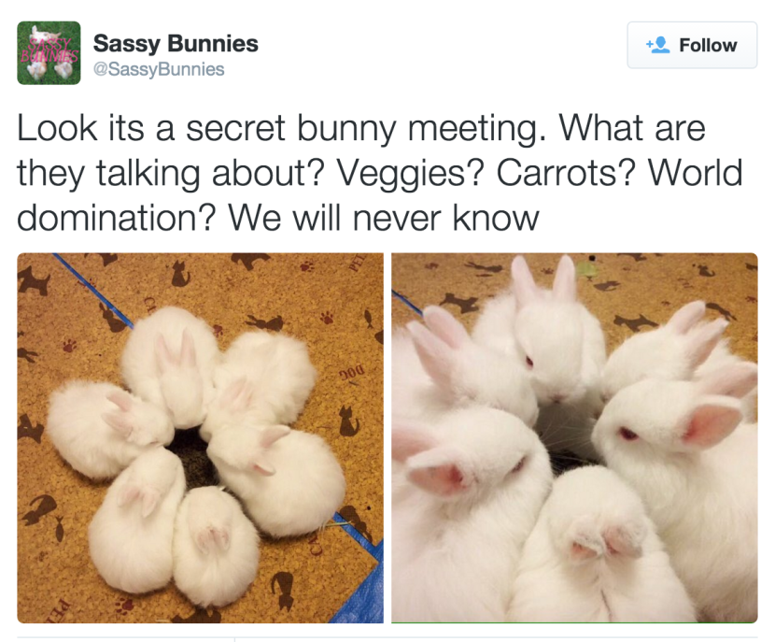Viewport: 775px width, 642px height.
Task: Select the tweet text about bunny meeting
Action: 380,173
